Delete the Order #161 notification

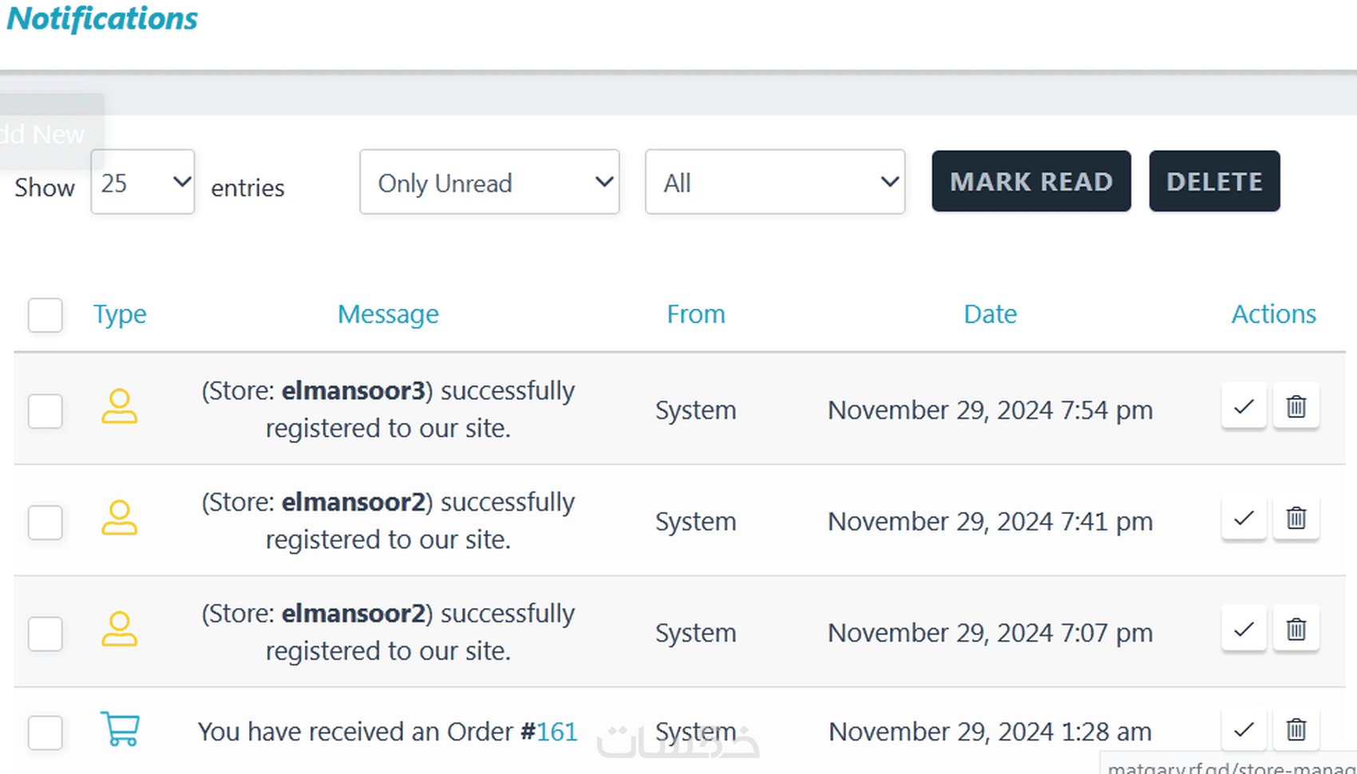coord(1296,729)
